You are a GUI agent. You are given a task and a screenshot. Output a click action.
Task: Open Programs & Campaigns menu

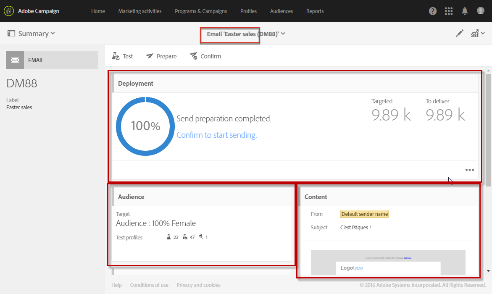point(201,11)
